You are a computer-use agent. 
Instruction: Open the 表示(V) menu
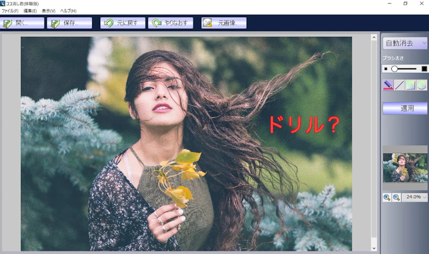[x=48, y=11]
